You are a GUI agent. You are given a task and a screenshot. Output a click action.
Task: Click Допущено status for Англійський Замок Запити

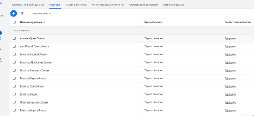[230, 46]
